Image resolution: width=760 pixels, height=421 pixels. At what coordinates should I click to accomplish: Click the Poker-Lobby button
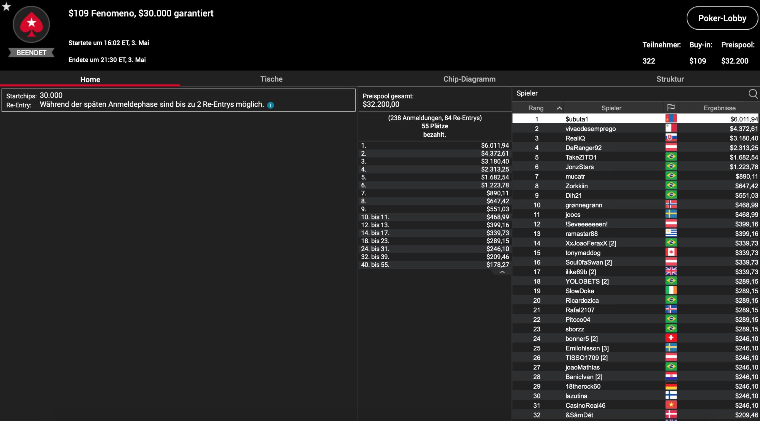[x=722, y=18]
